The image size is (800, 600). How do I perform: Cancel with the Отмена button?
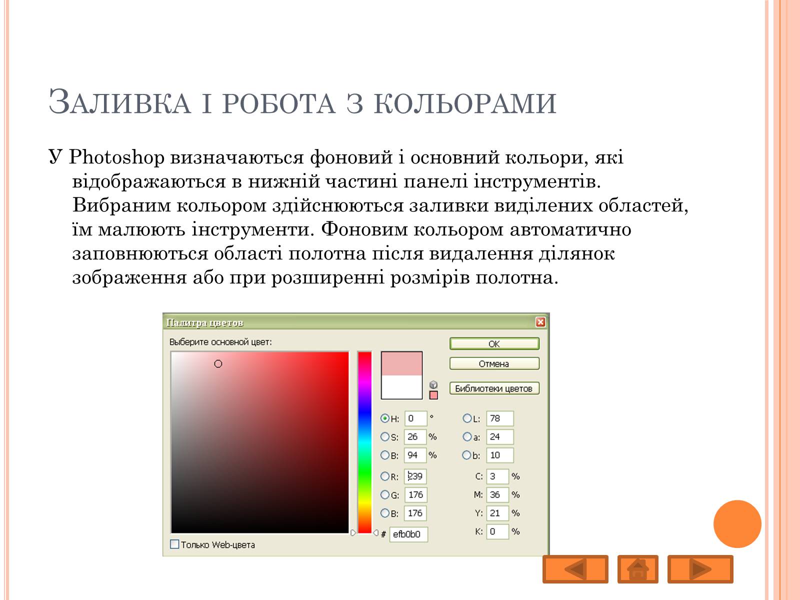494,364
